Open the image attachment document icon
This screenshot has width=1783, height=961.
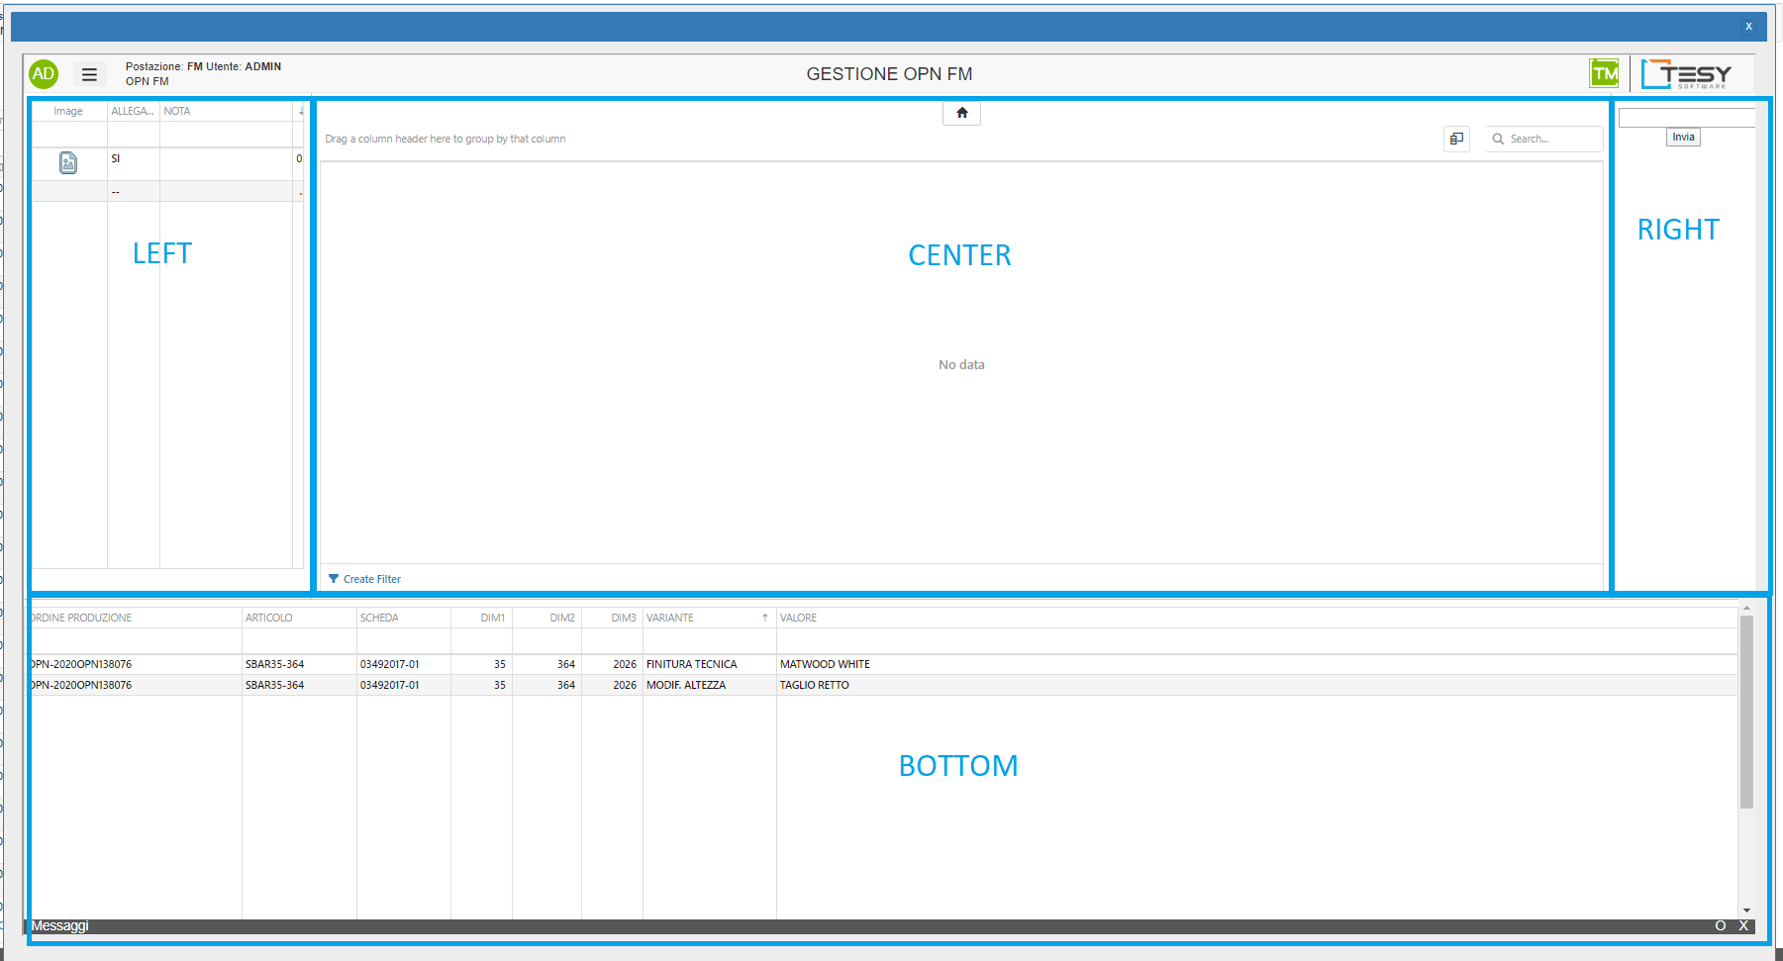point(68,162)
